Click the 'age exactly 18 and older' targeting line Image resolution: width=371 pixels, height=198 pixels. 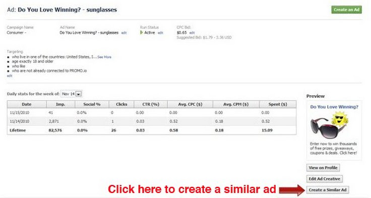pos(33,61)
